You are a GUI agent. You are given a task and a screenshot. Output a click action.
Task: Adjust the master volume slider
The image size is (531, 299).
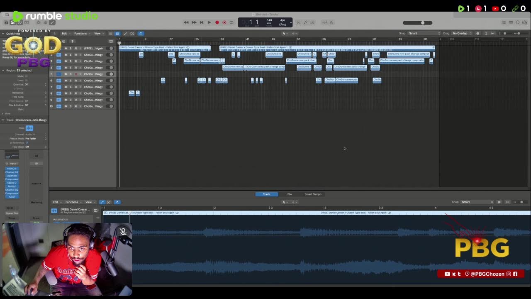(418, 23)
